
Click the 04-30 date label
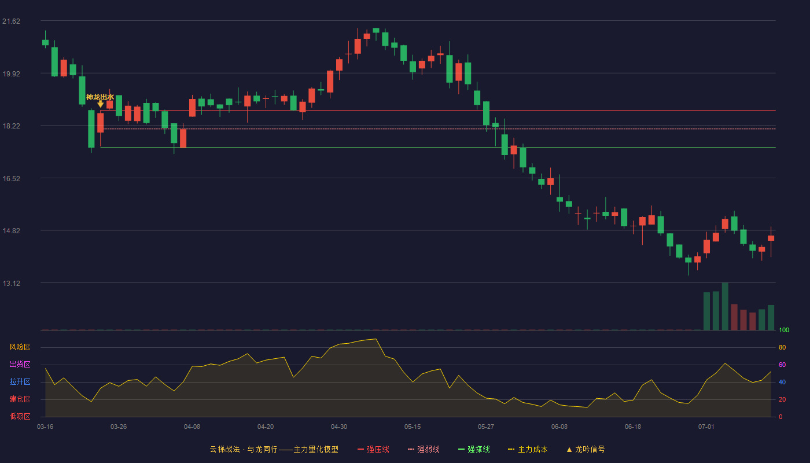click(339, 427)
